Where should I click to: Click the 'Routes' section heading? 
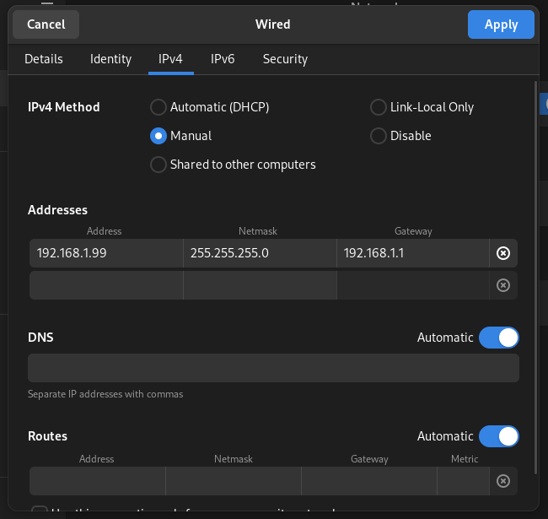click(47, 436)
